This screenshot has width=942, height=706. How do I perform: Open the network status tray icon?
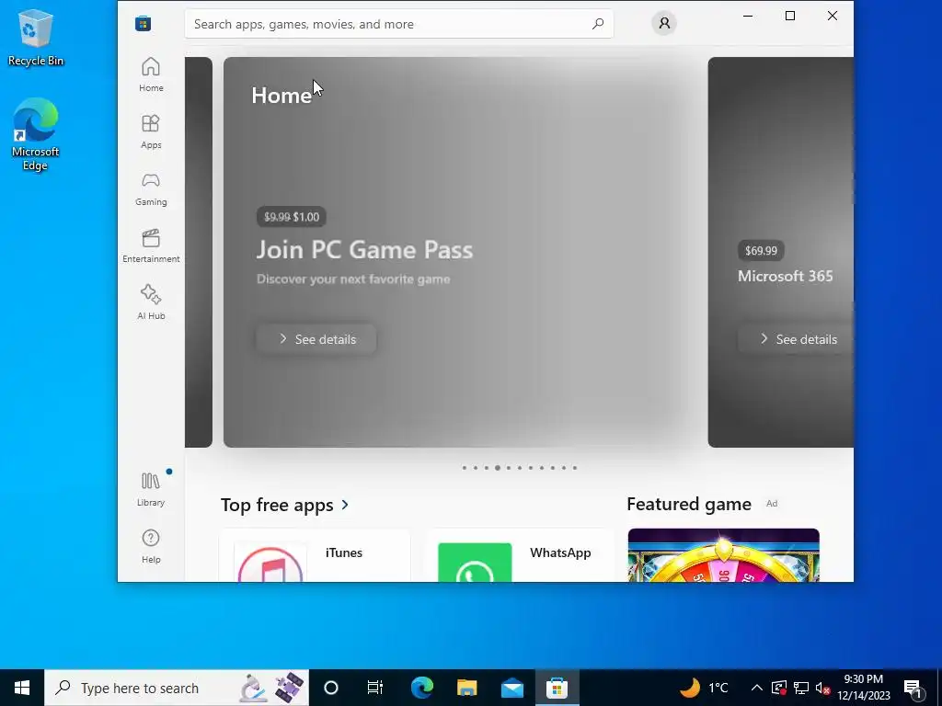[x=801, y=688]
